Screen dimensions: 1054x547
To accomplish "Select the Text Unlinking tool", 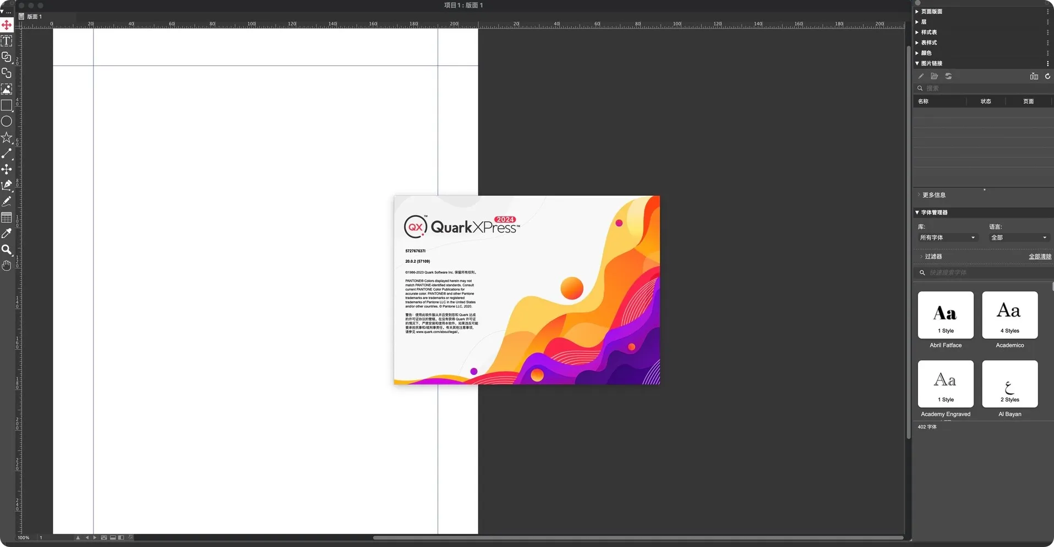I will coord(7,73).
